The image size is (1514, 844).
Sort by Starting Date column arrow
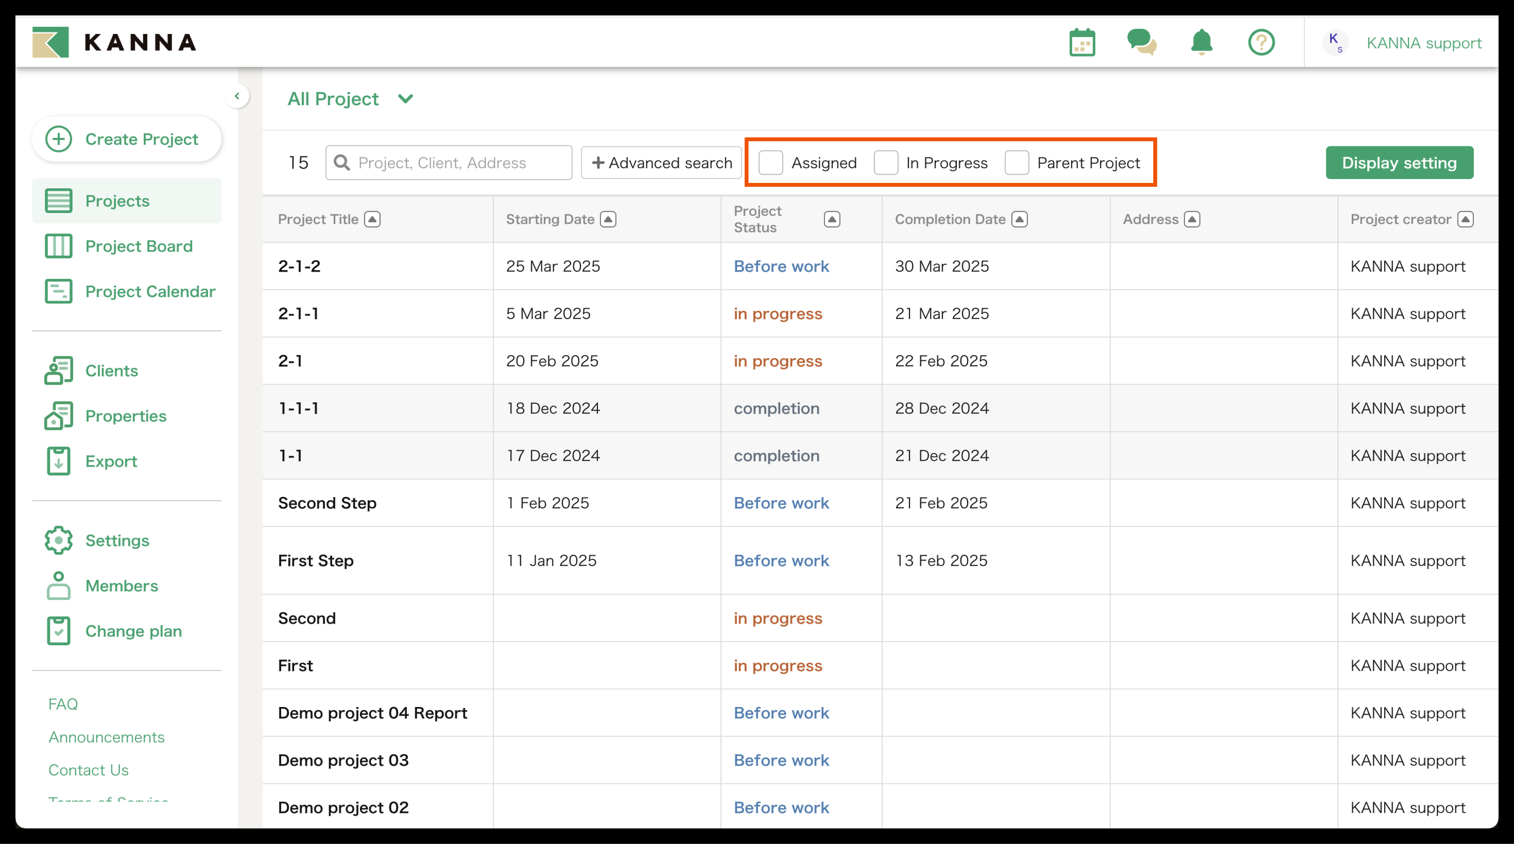coord(608,220)
